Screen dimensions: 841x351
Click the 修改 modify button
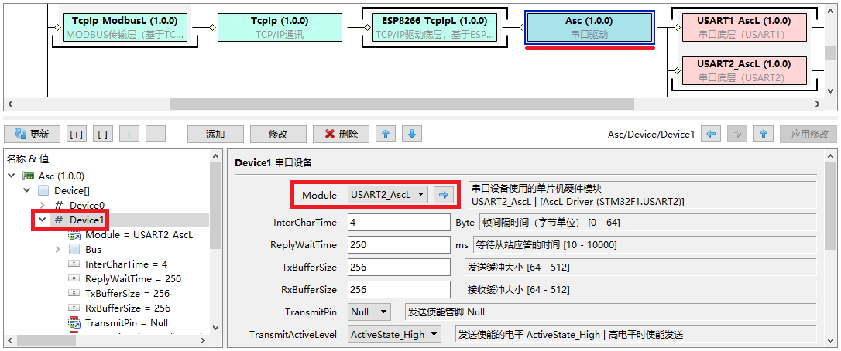[278, 134]
